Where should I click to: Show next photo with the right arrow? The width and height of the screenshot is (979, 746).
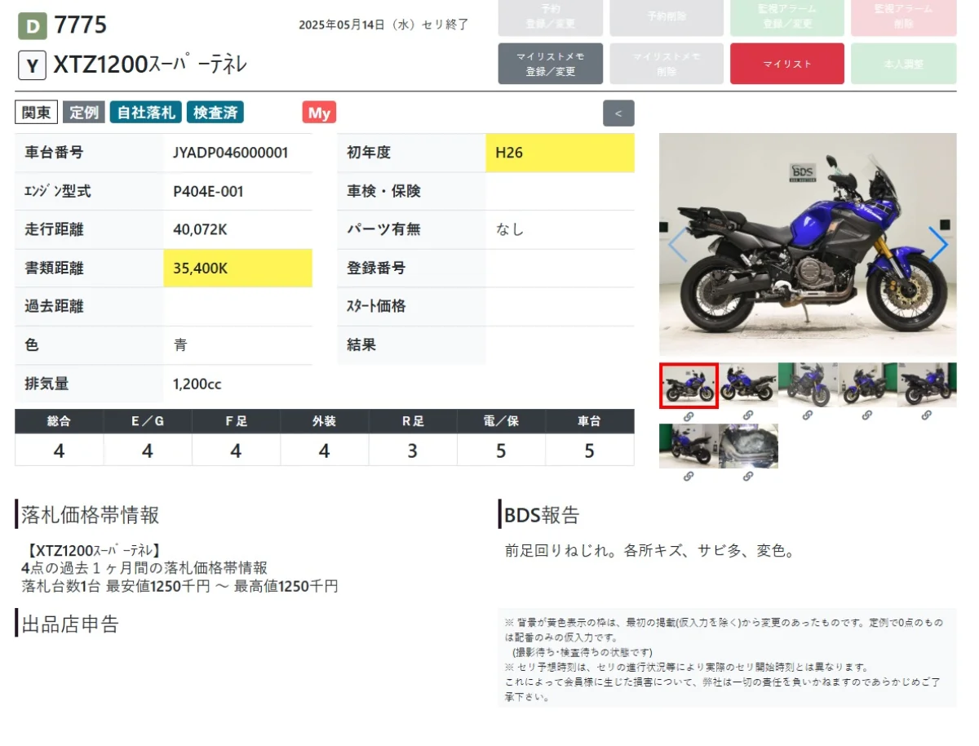pyautogui.click(x=938, y=244)
